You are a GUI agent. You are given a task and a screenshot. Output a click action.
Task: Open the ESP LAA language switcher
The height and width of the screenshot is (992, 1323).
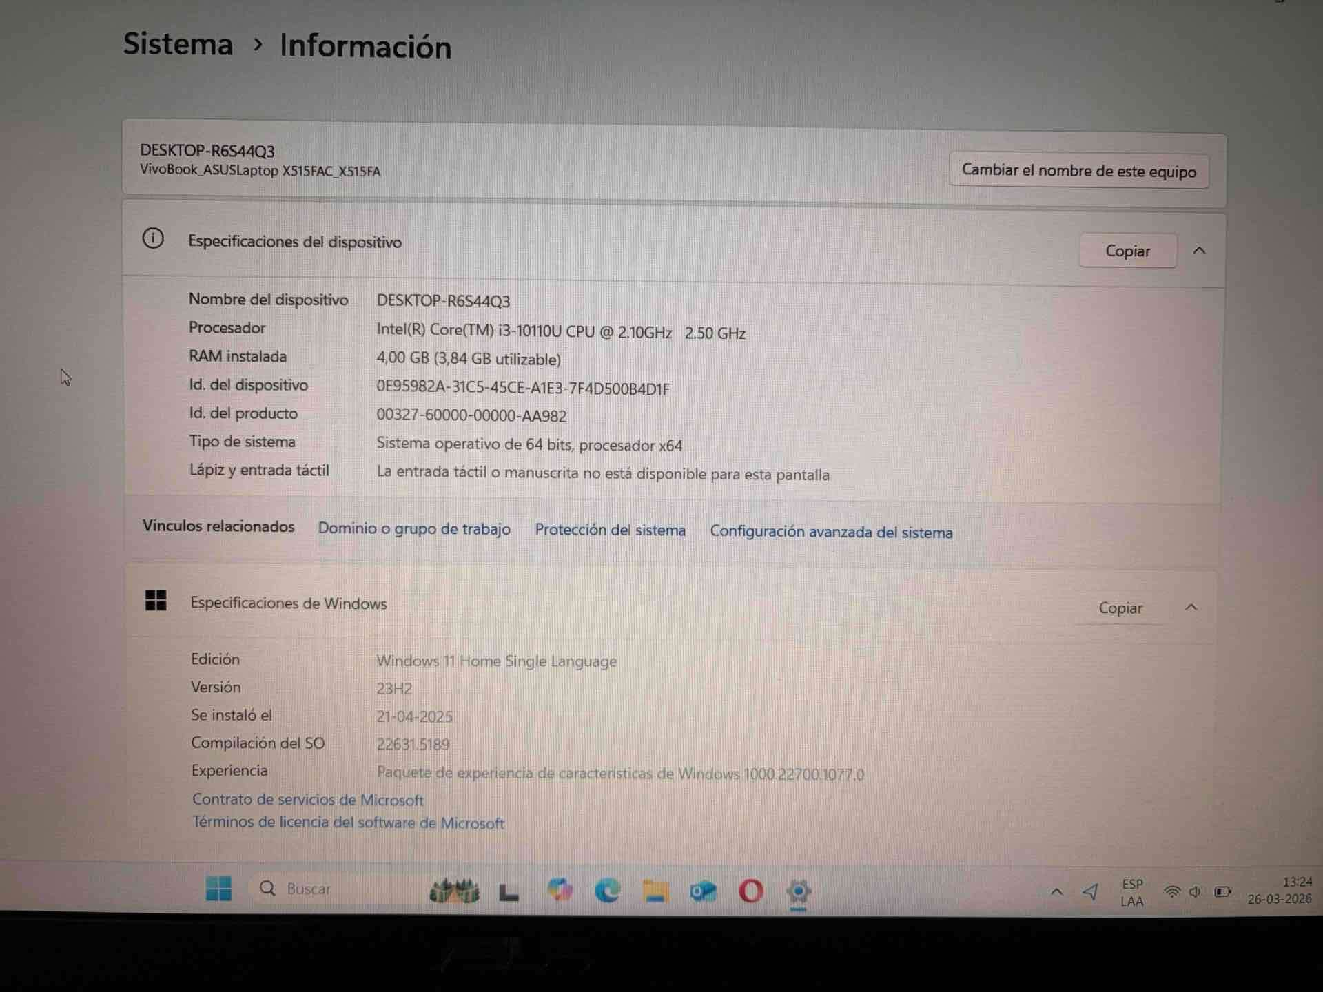1132,891
